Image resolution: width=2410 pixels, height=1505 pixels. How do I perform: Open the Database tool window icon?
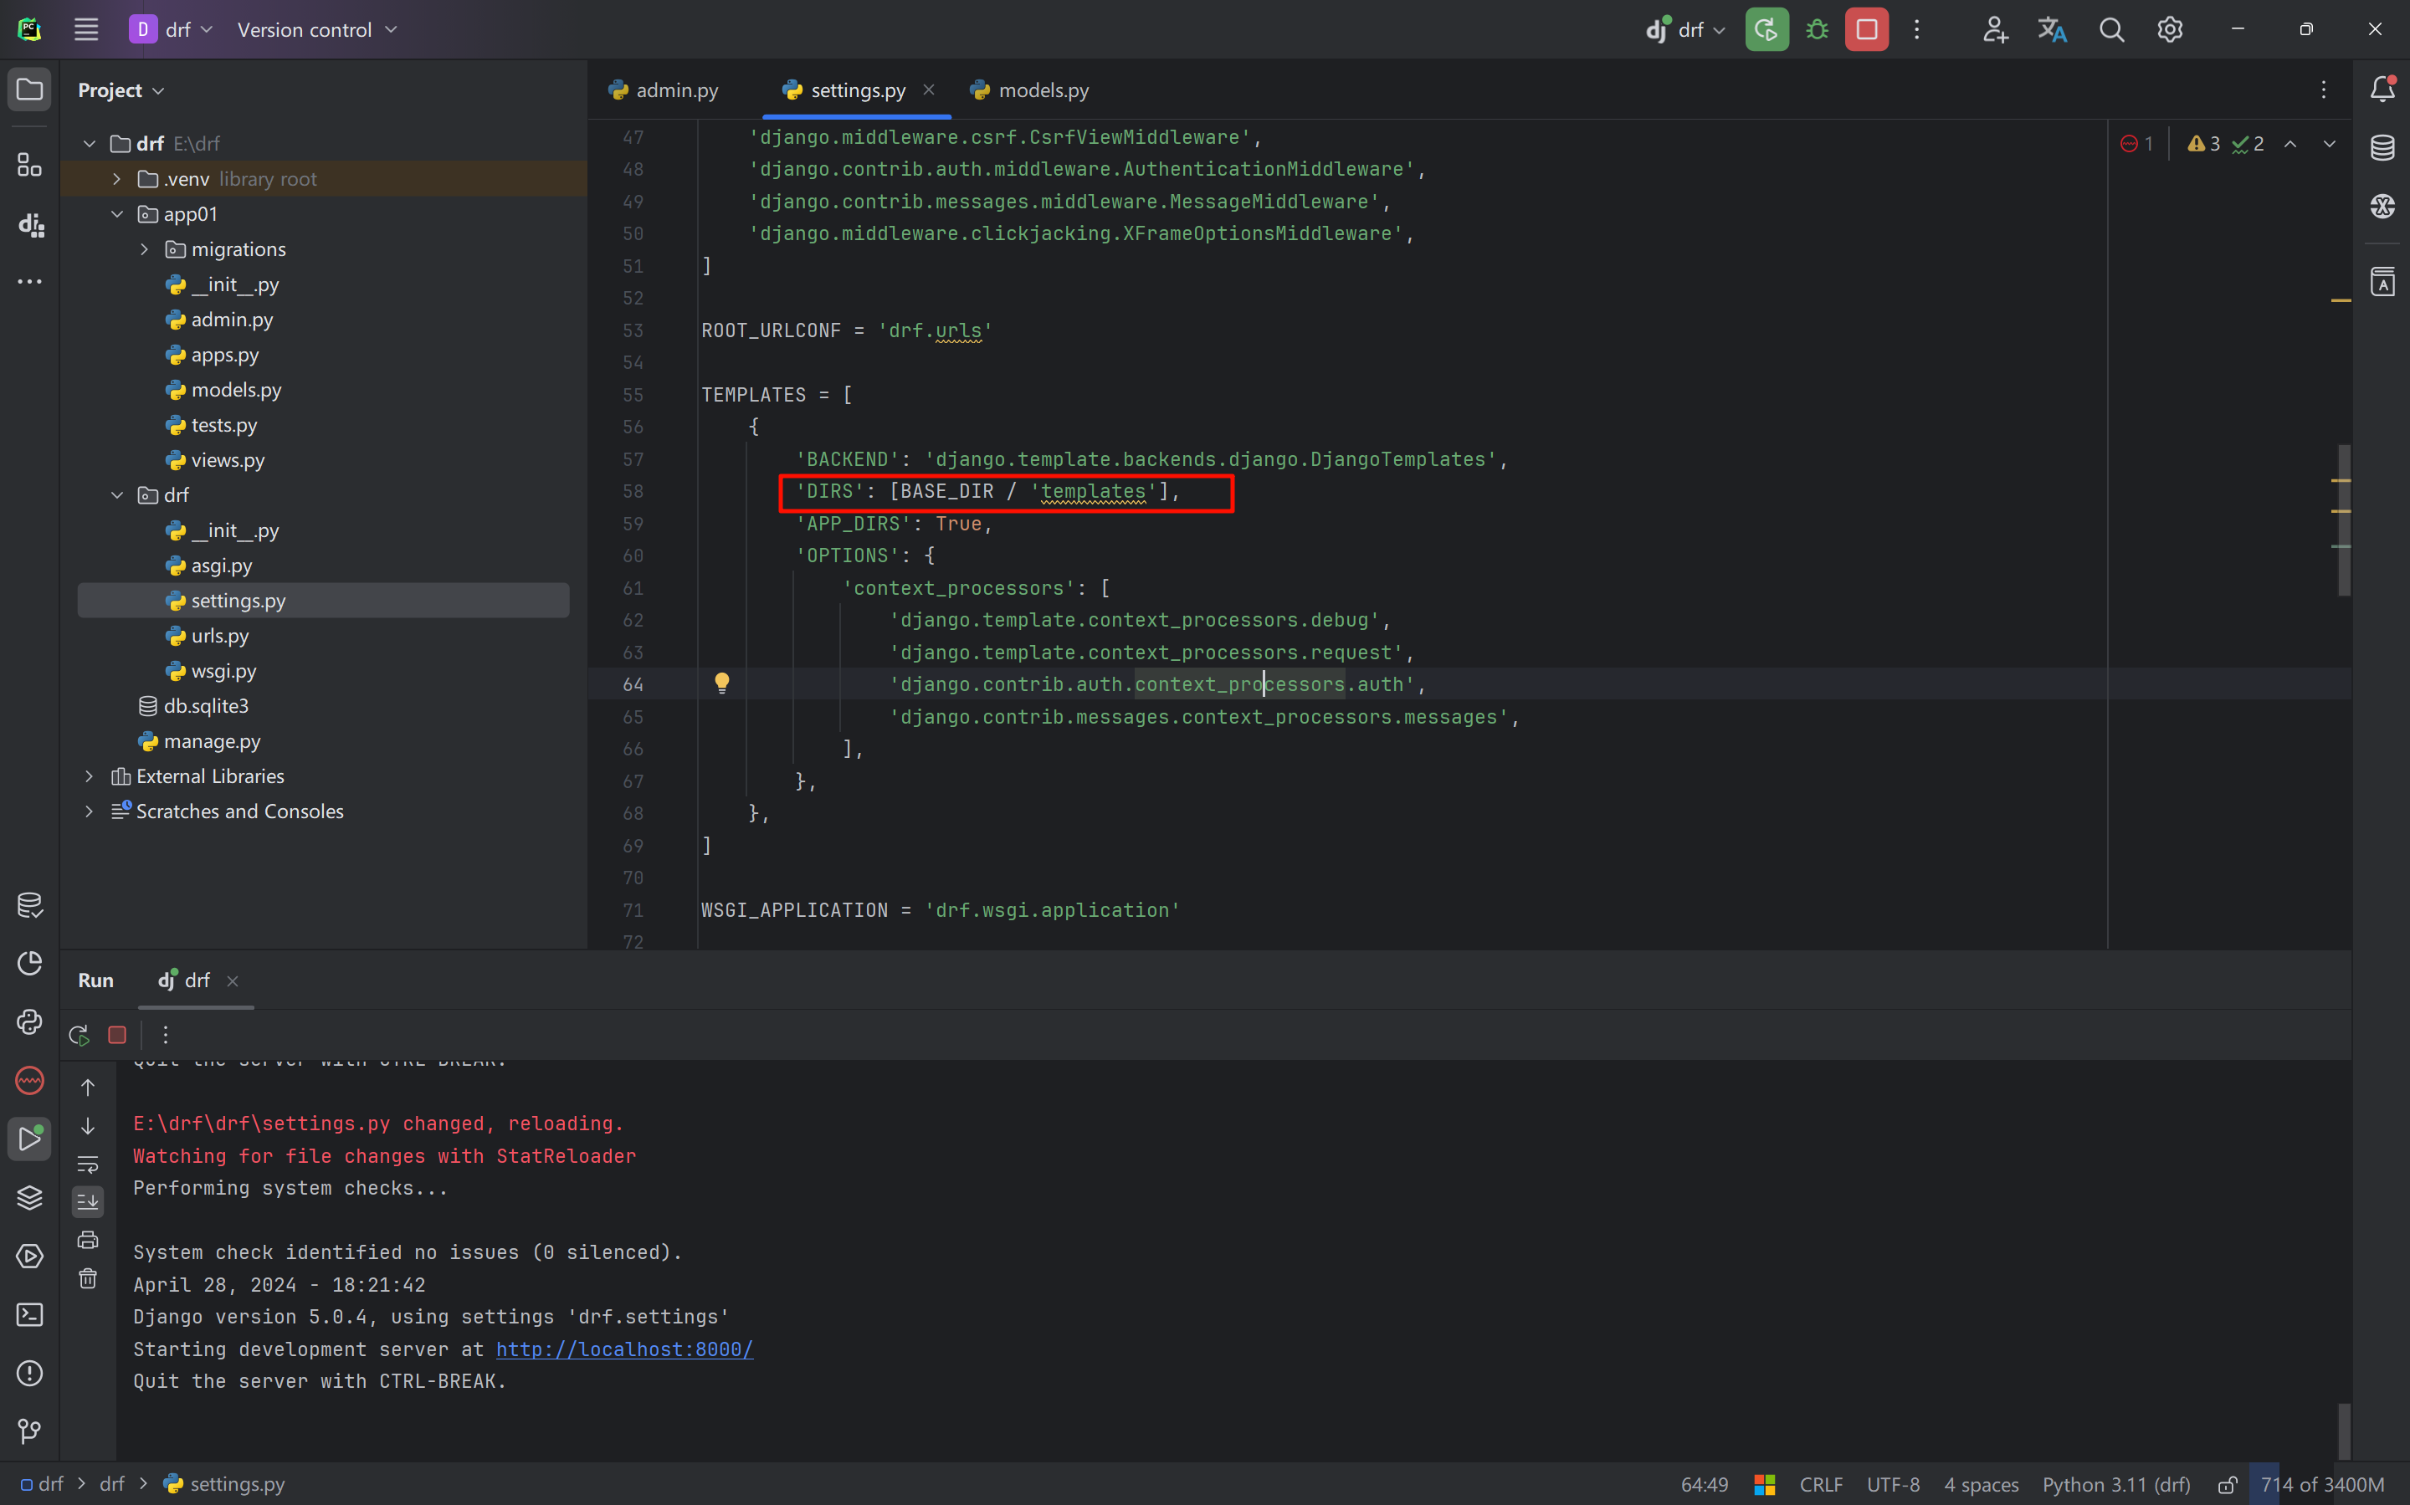[2382, 148]
